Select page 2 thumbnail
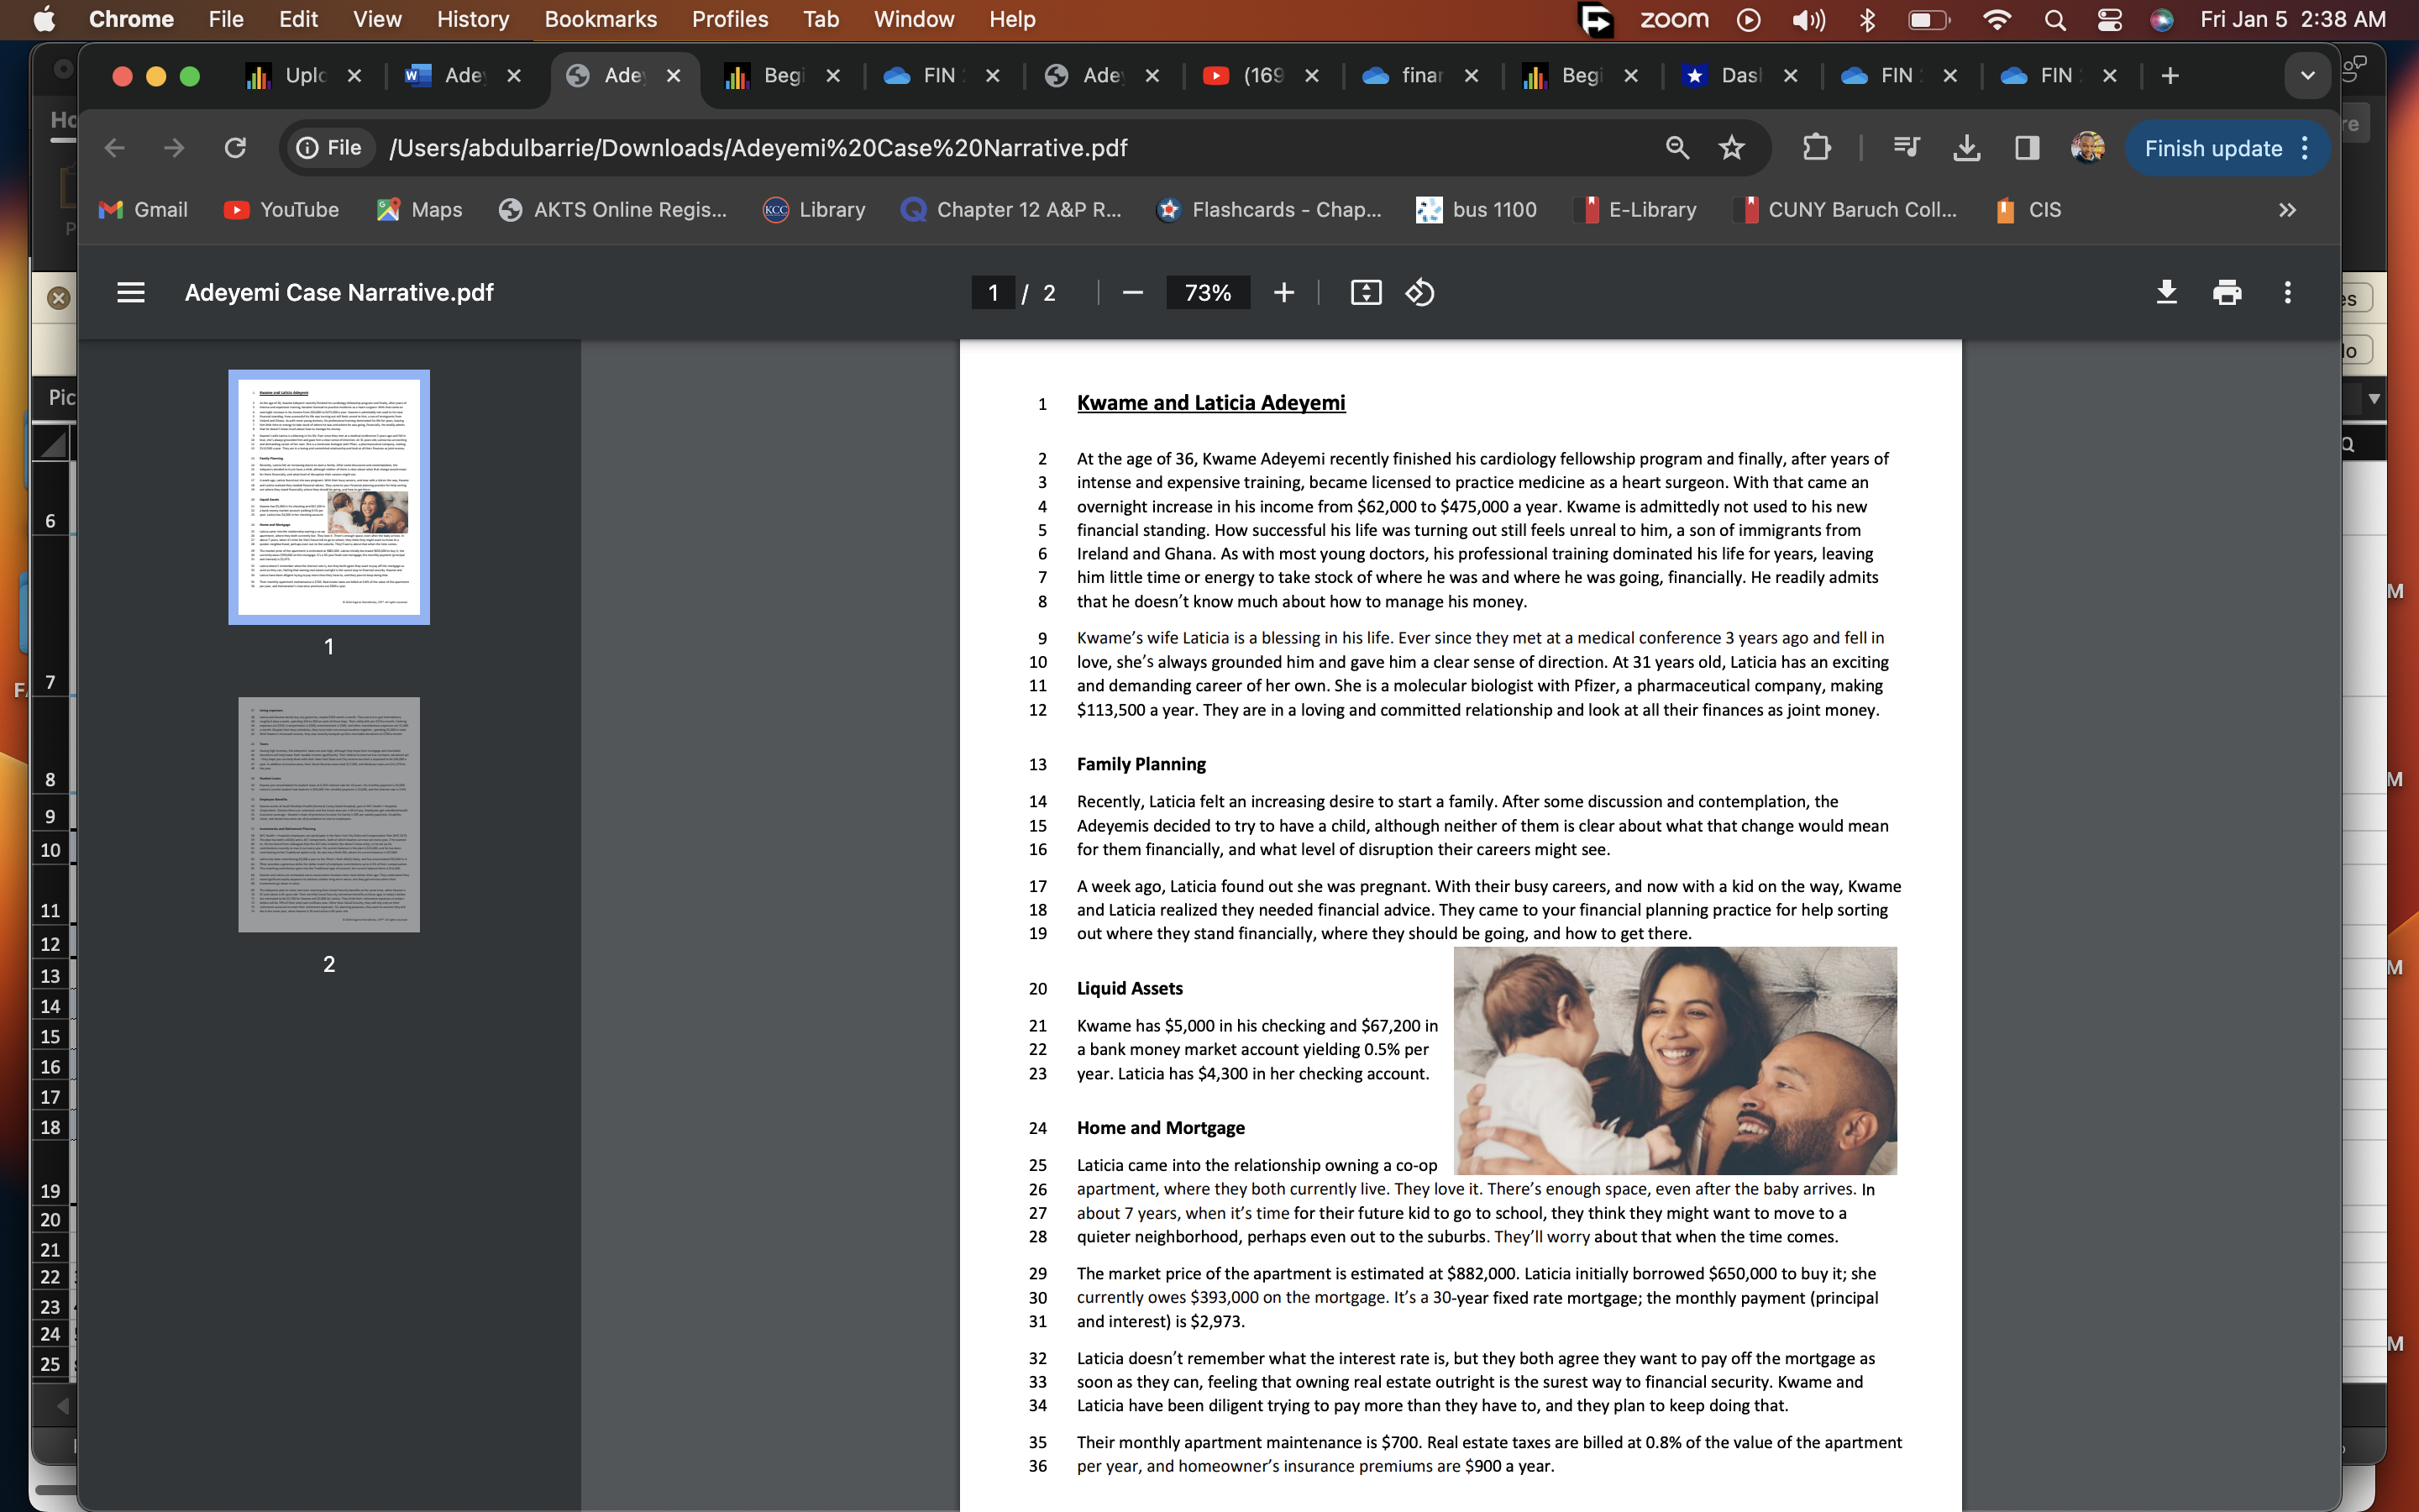 click(329, 815)
